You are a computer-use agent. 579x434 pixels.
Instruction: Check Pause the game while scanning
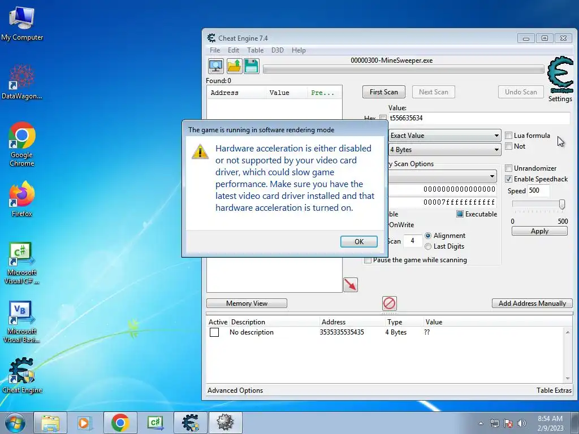coord(368,260)
